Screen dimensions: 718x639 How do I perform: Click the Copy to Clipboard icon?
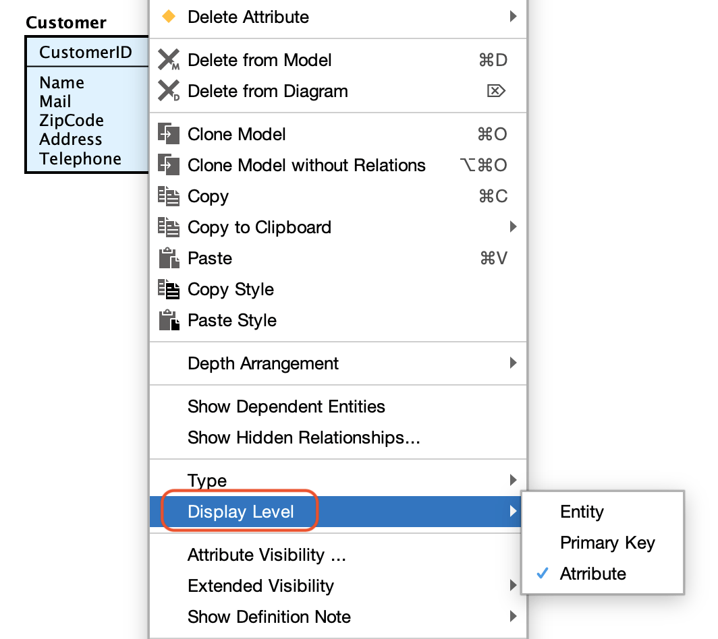169,227
